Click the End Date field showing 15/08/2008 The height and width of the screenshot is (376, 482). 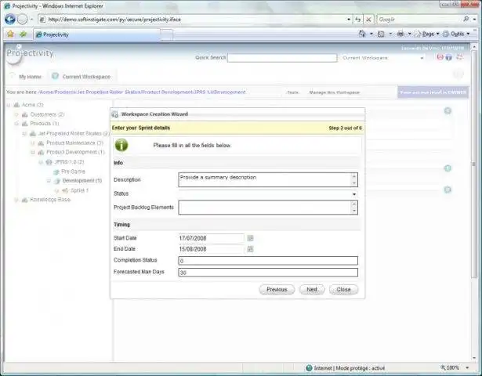tap(212, 249)
